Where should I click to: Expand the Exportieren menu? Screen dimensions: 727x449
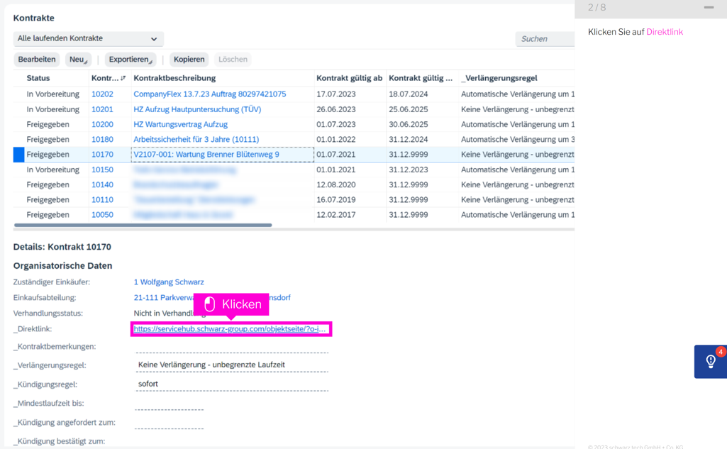(x=130, y=60)
